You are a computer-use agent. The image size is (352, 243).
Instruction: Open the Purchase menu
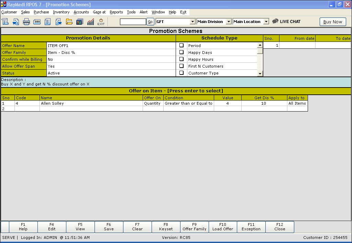click(x=41, y=12)
